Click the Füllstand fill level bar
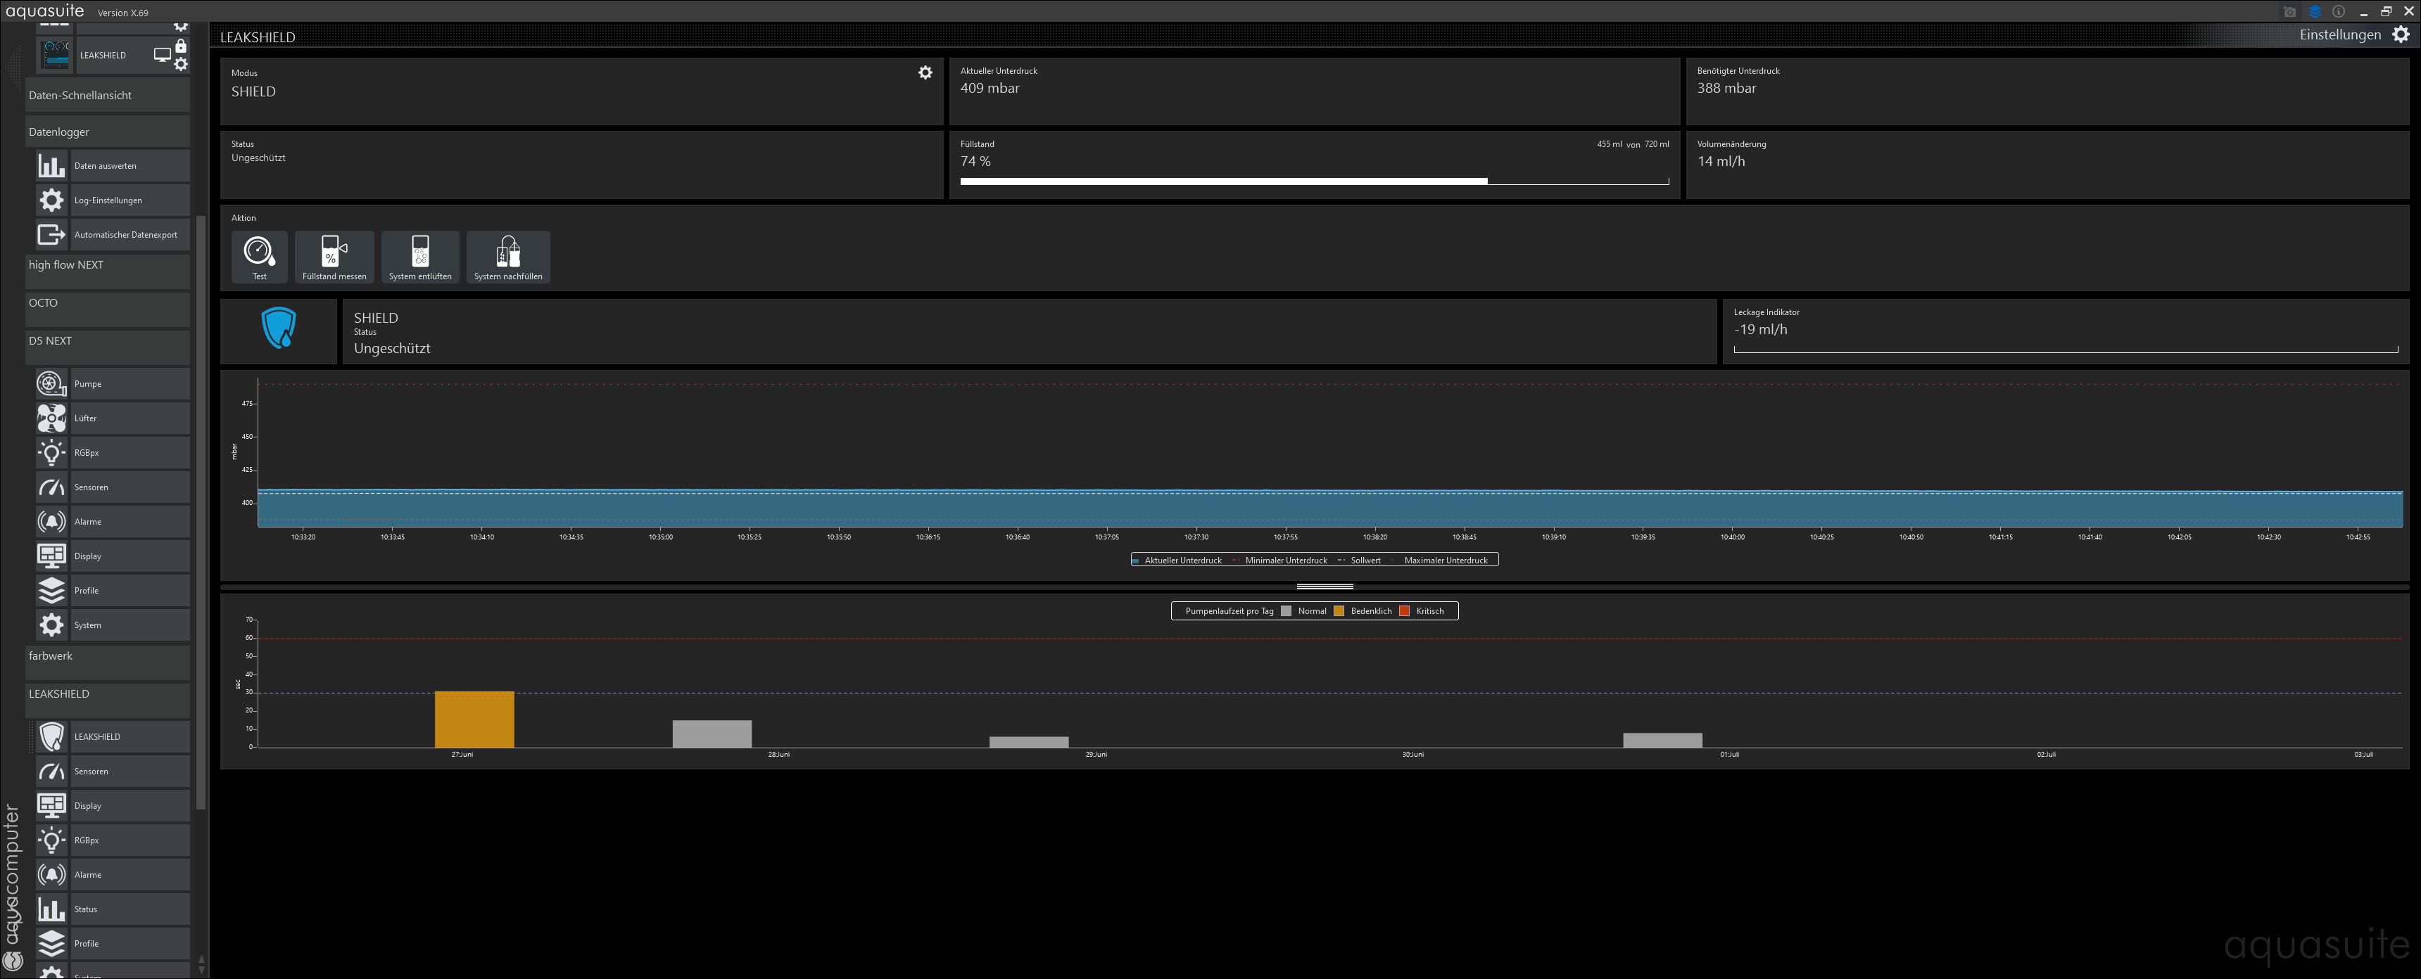 click(1313, 181)
